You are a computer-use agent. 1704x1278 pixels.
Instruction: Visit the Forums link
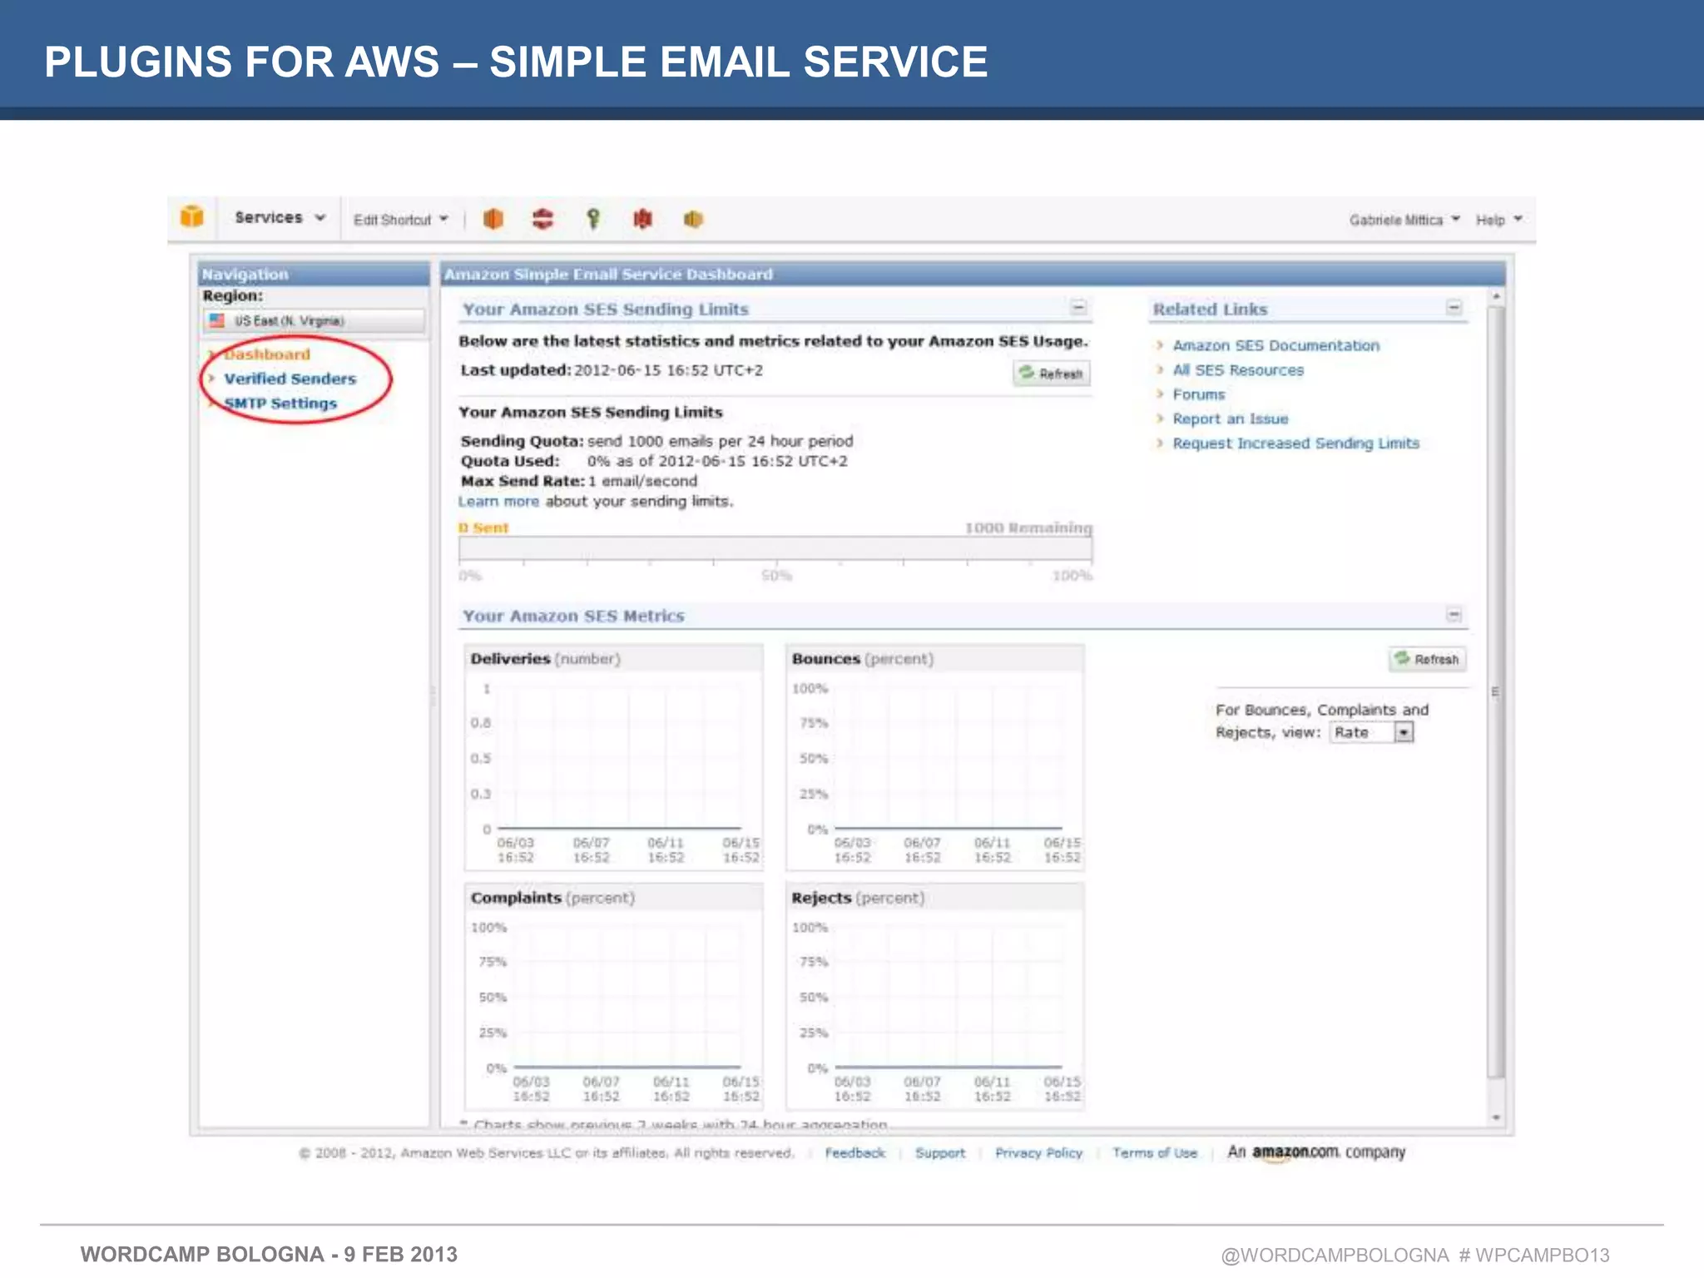(x=1199, y=394)
